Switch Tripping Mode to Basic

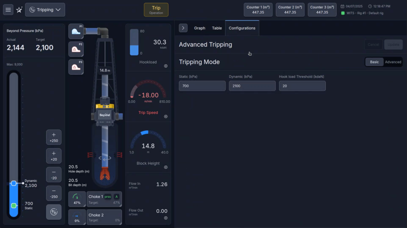374,62
